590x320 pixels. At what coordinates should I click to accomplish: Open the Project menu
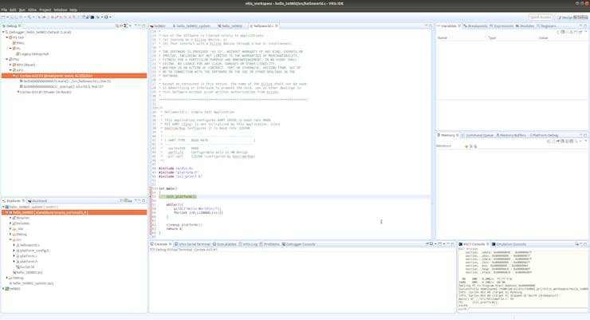45,10
